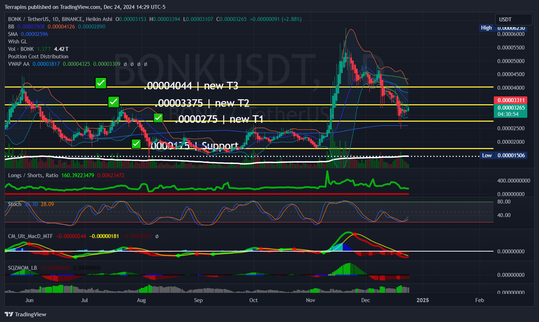Click the High price tag on the axis
Image resolution: width=539 pixels, height=322 pixels.
click(x=486, y=28)
